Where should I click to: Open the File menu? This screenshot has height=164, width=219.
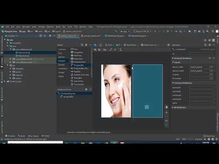tap(7, 27)
